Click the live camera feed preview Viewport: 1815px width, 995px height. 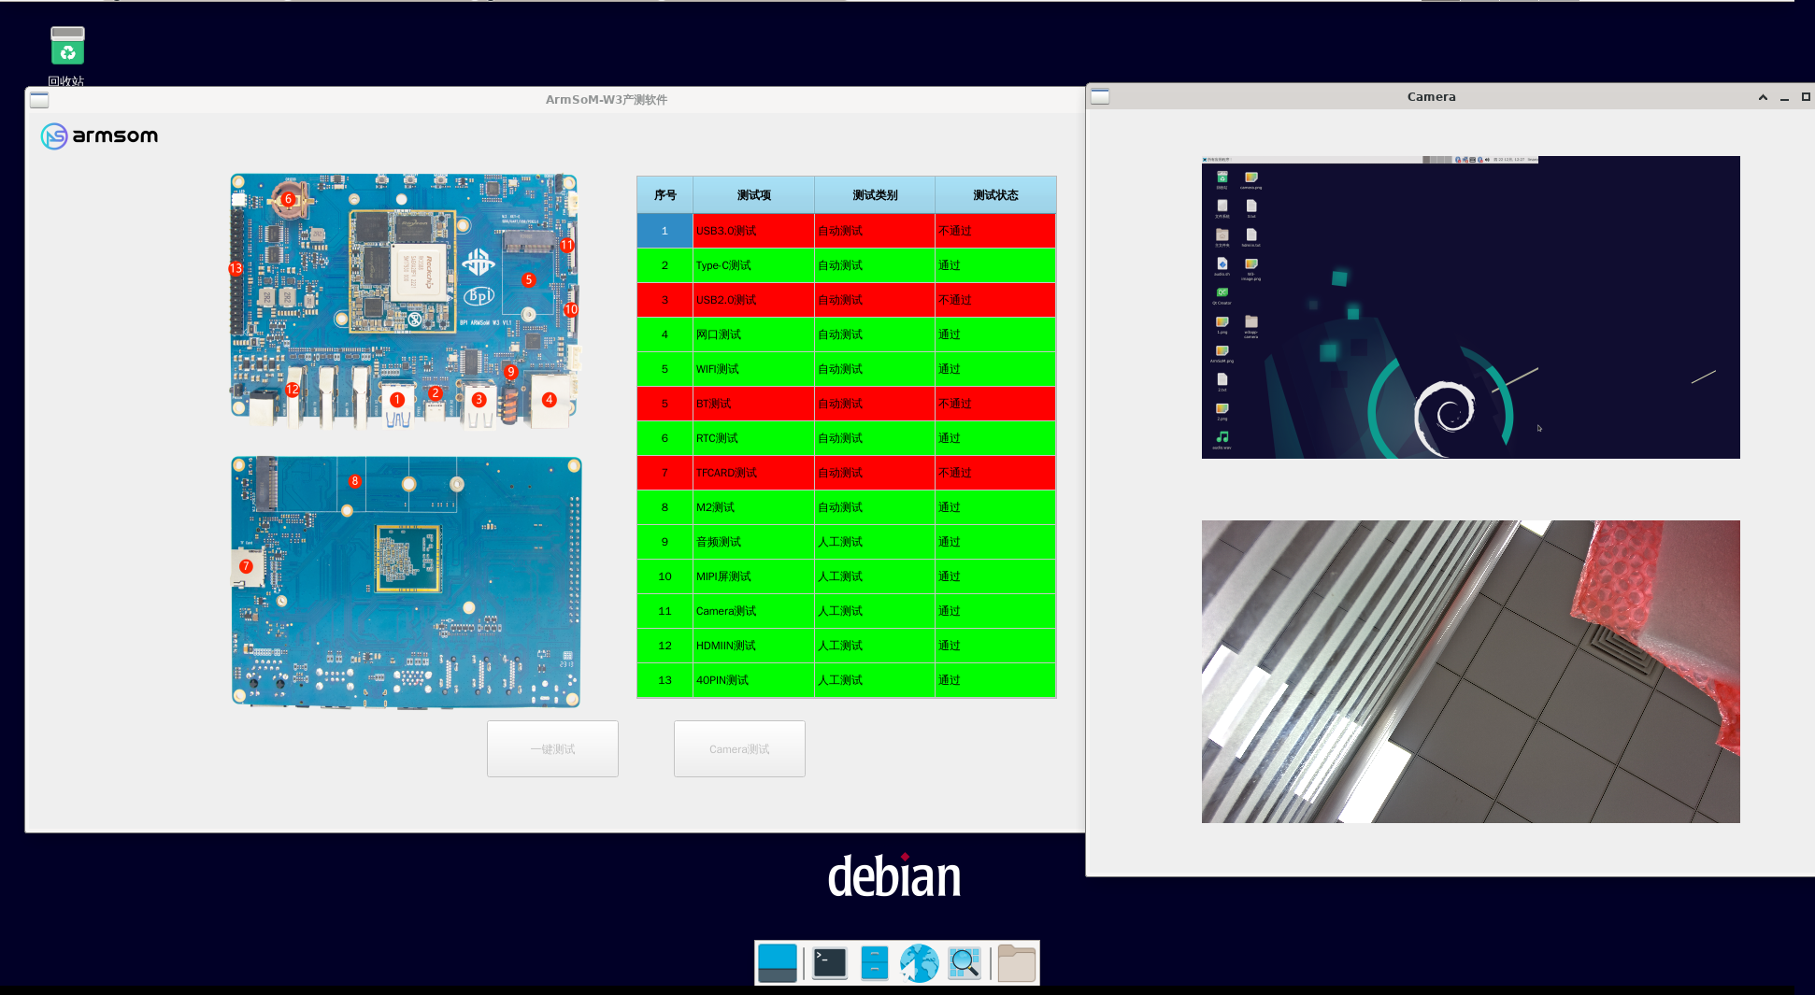pos(1470,672)
